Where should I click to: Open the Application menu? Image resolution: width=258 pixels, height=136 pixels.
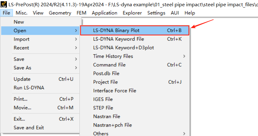(104, 13)
